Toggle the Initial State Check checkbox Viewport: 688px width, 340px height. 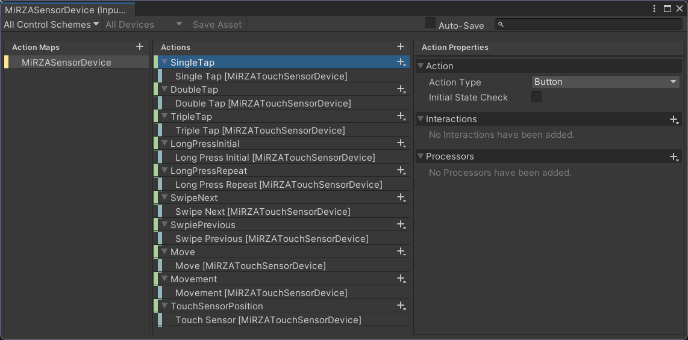click(536, 97)
